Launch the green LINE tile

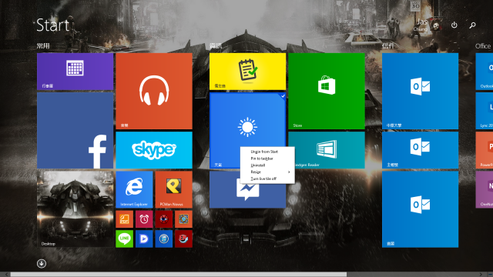pos(125,239)
